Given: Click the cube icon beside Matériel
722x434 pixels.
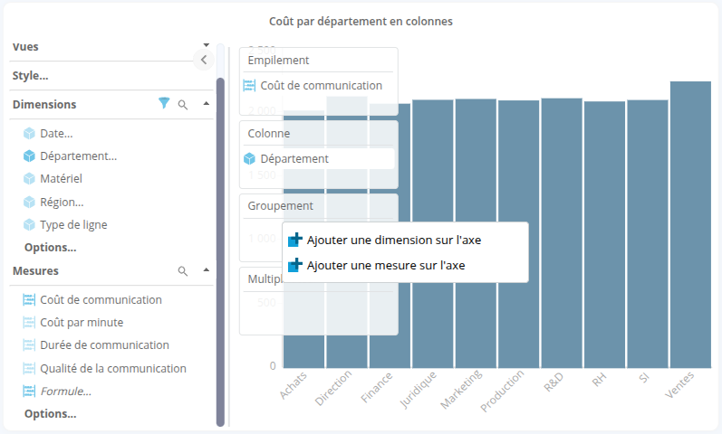Looking at the screenshot, I should pyautogui.click(x=29, y=179).
